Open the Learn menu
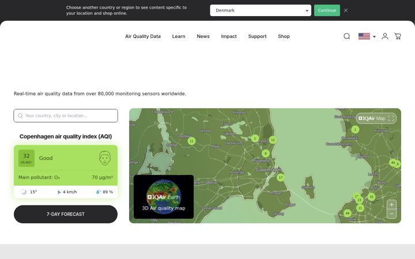Screen dimensions: 415x259 pyautogui.click(x=179, y=36)
